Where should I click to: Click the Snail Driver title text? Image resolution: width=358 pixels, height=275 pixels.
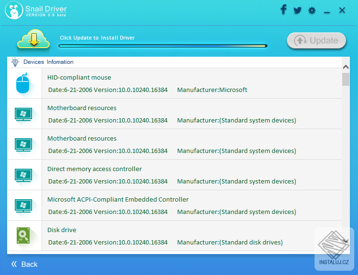pos(46,9)
